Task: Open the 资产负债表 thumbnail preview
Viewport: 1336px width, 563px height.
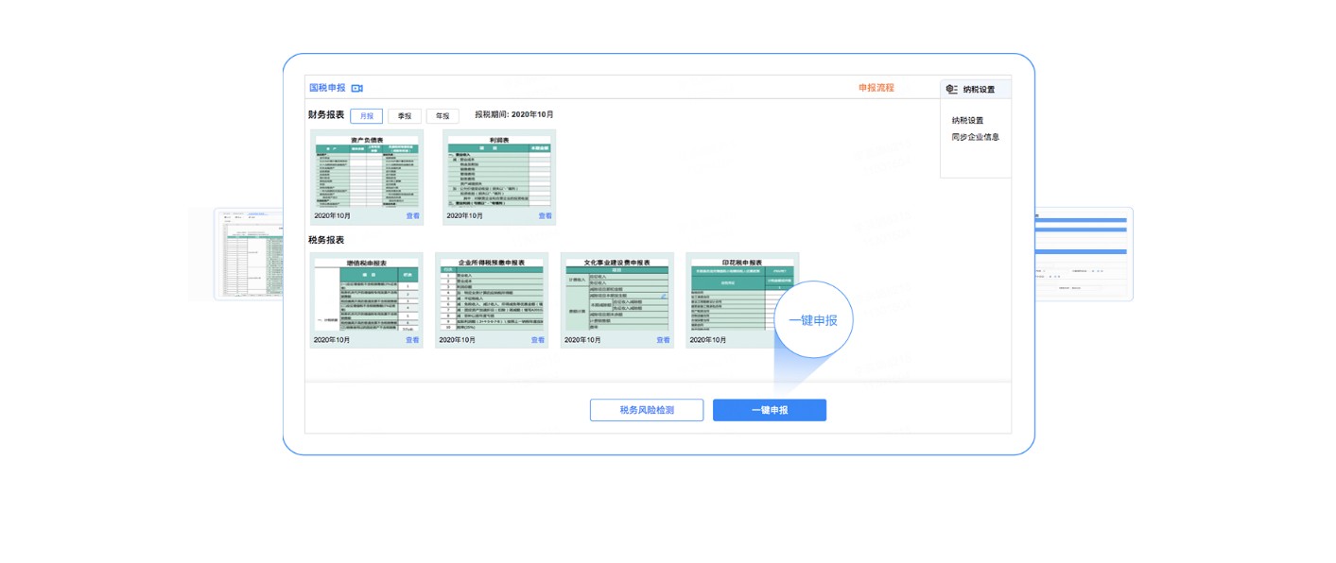Action: (x=366, y=171)
